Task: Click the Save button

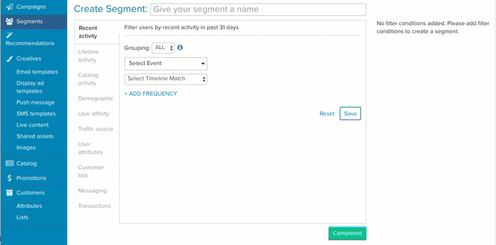Action: tap(350, 114)
